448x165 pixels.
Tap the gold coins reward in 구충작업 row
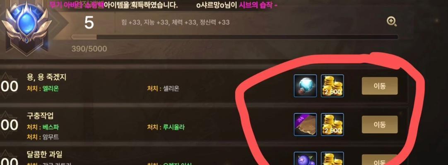[332, 124]
